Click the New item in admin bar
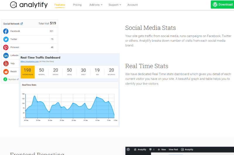The width and height of the screenshot is (234, 155). point(162,149)
